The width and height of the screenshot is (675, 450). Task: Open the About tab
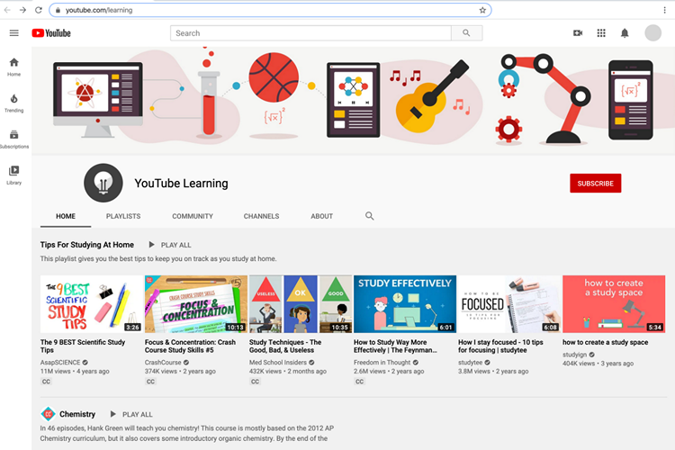click(321, 216)
